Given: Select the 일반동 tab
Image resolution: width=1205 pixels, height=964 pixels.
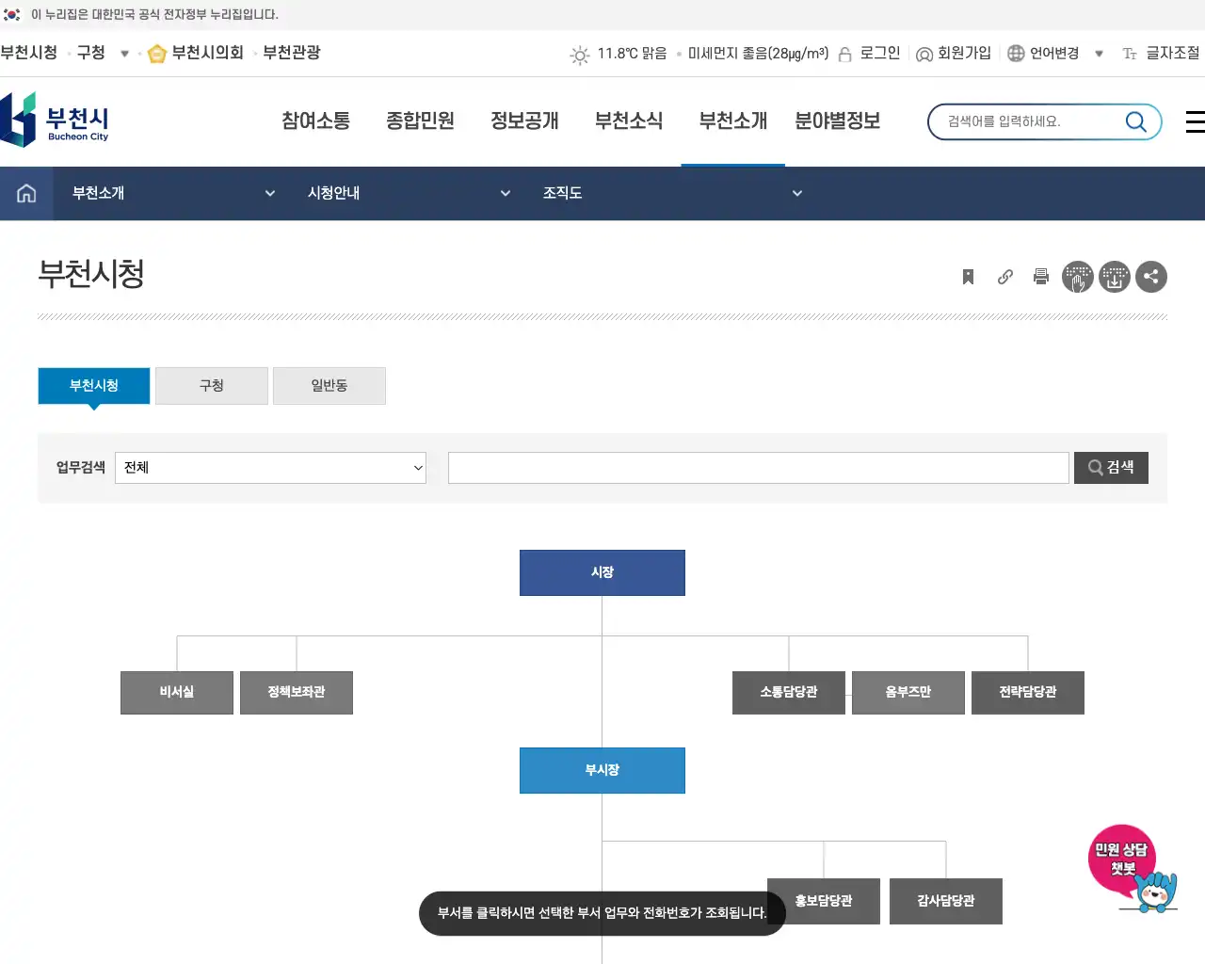Looking at the screenshot, I should click(x=329, y=386).
